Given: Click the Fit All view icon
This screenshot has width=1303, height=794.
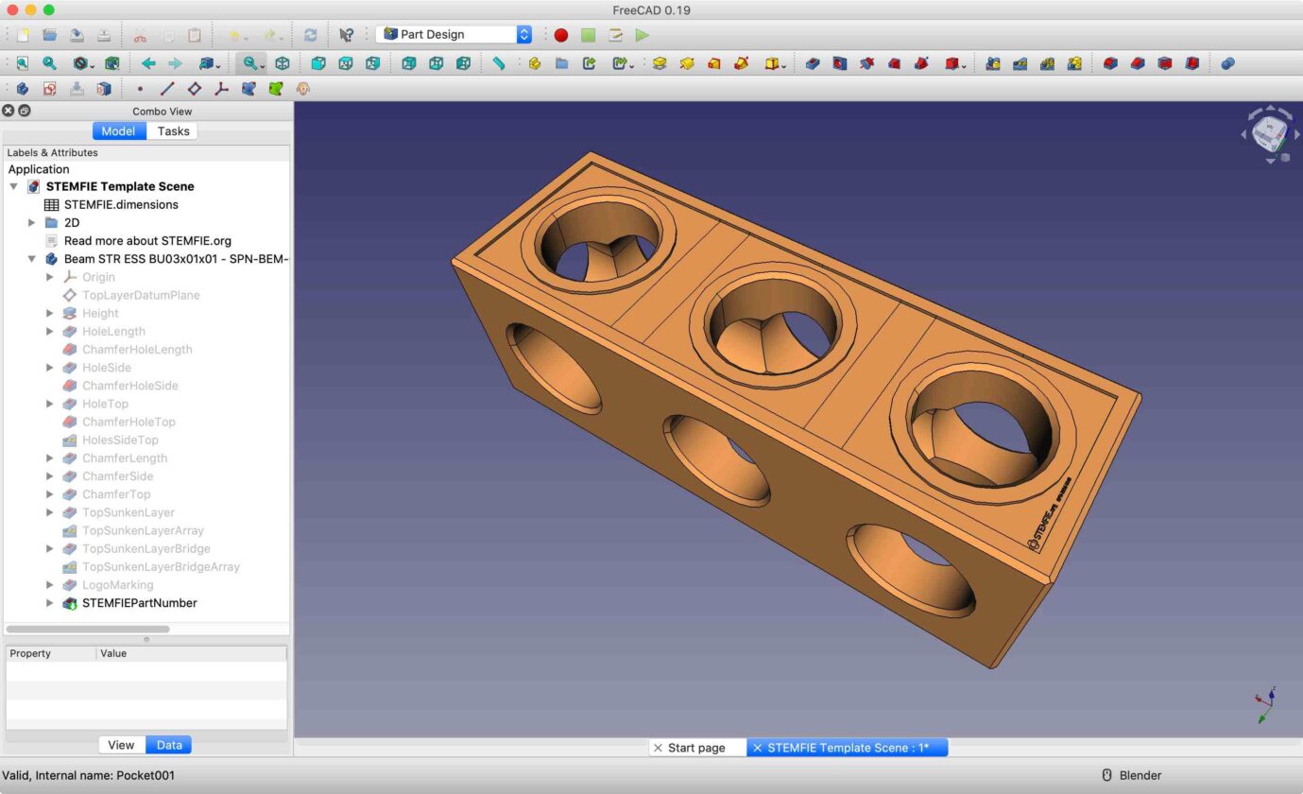Looking at the screenshot, I should coord(22,63).
